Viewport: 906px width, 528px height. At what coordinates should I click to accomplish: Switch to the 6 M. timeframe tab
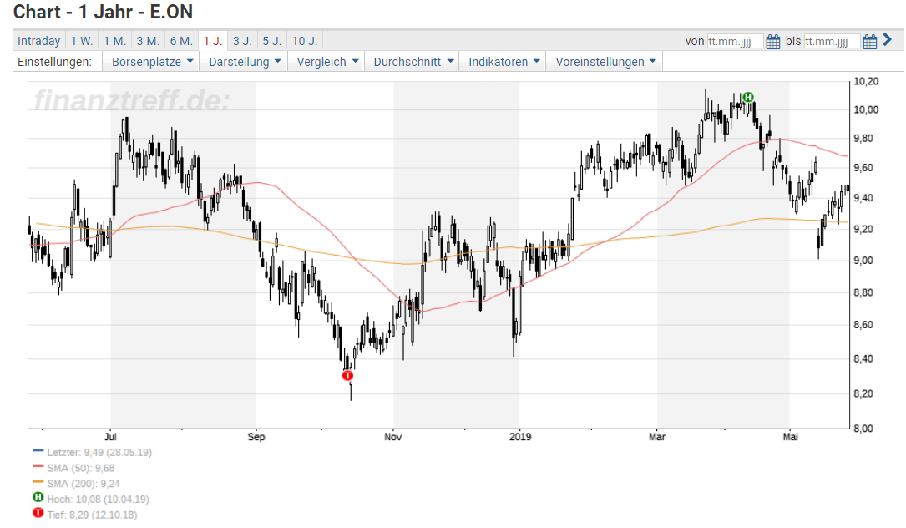[181, 41]
